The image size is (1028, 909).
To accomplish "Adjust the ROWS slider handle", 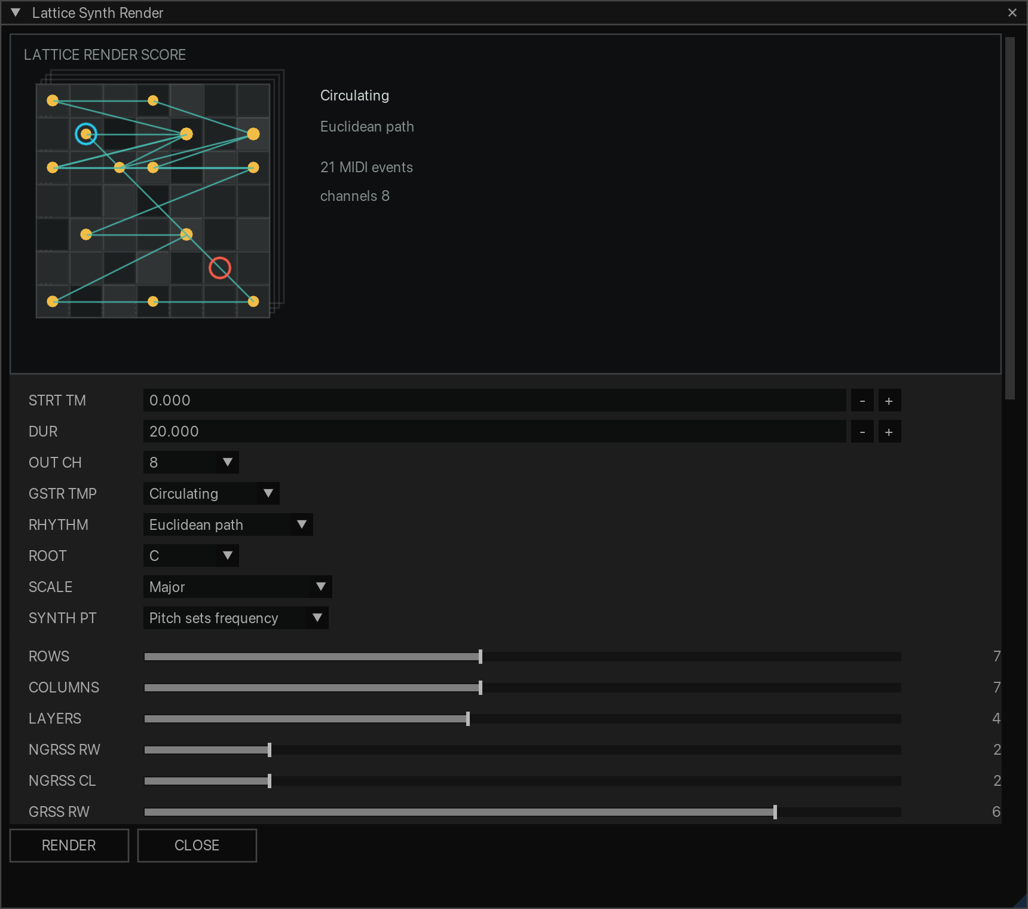I will click(481, 657).
